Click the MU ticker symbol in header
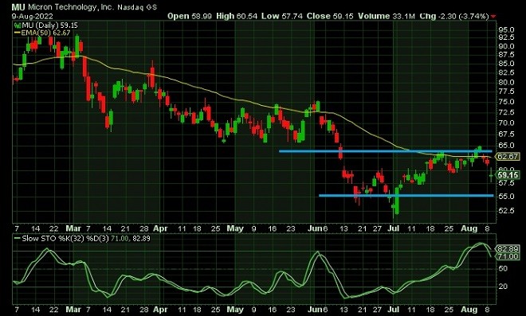Image resolution: width=526 pixels, height=316 pixels. coord(18,6)
